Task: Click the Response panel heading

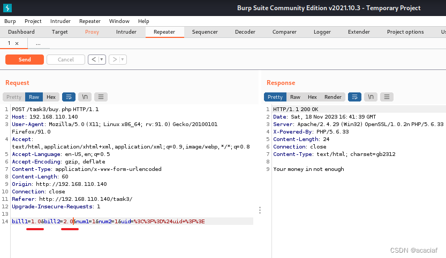Action: coord(281,83)
